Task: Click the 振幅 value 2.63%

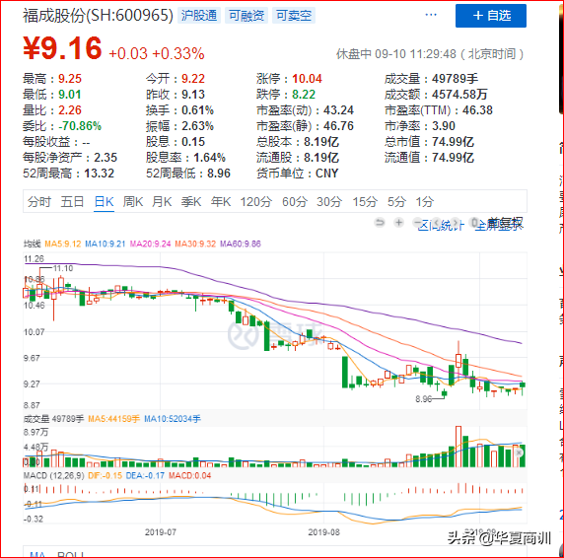Action: pos(197,126)
